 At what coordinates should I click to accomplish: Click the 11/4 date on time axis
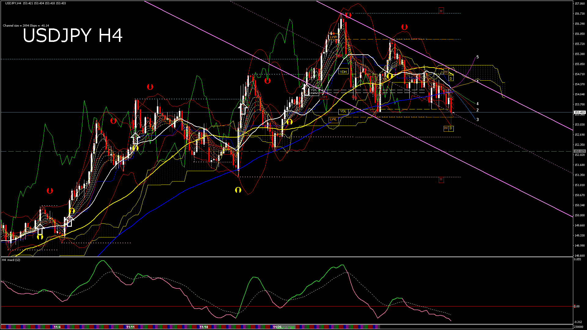coord(57,327)
